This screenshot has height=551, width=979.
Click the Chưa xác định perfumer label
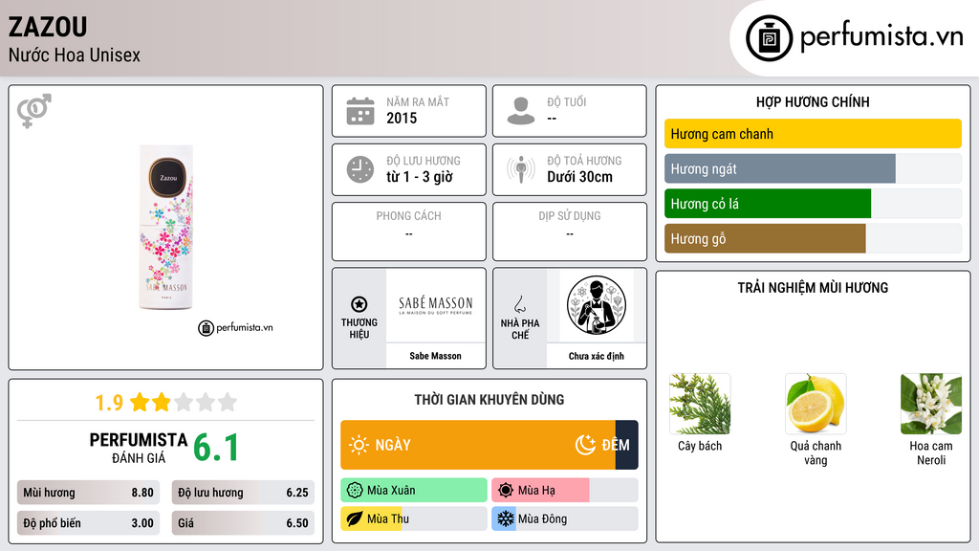[597, 356]
